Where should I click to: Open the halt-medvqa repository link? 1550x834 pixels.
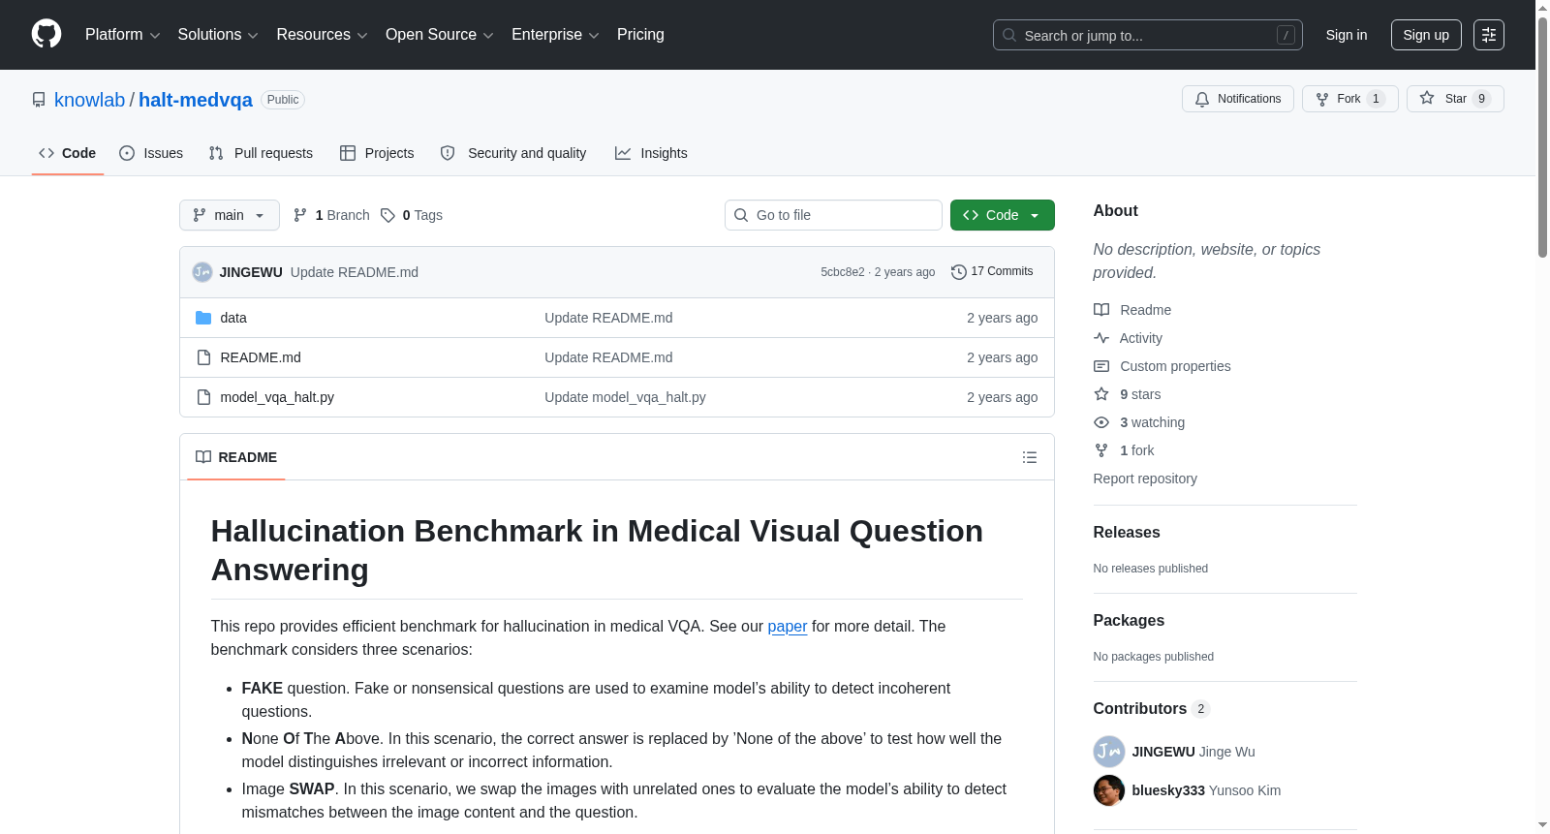(196, 100)
